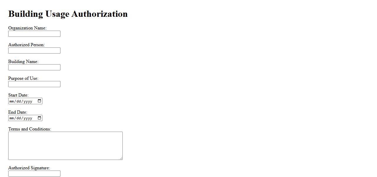This screenshot has width=377, height=177.
Task: Click the Building Usage Authorization heading
Action: tap(68, 14)
